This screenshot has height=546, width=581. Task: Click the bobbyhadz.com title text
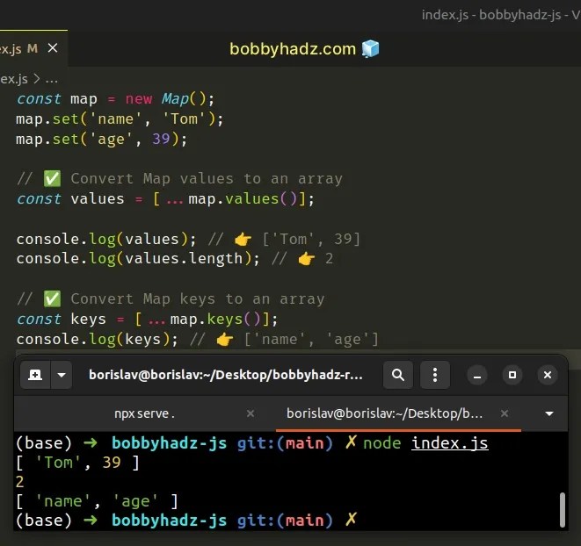(293, 49)
